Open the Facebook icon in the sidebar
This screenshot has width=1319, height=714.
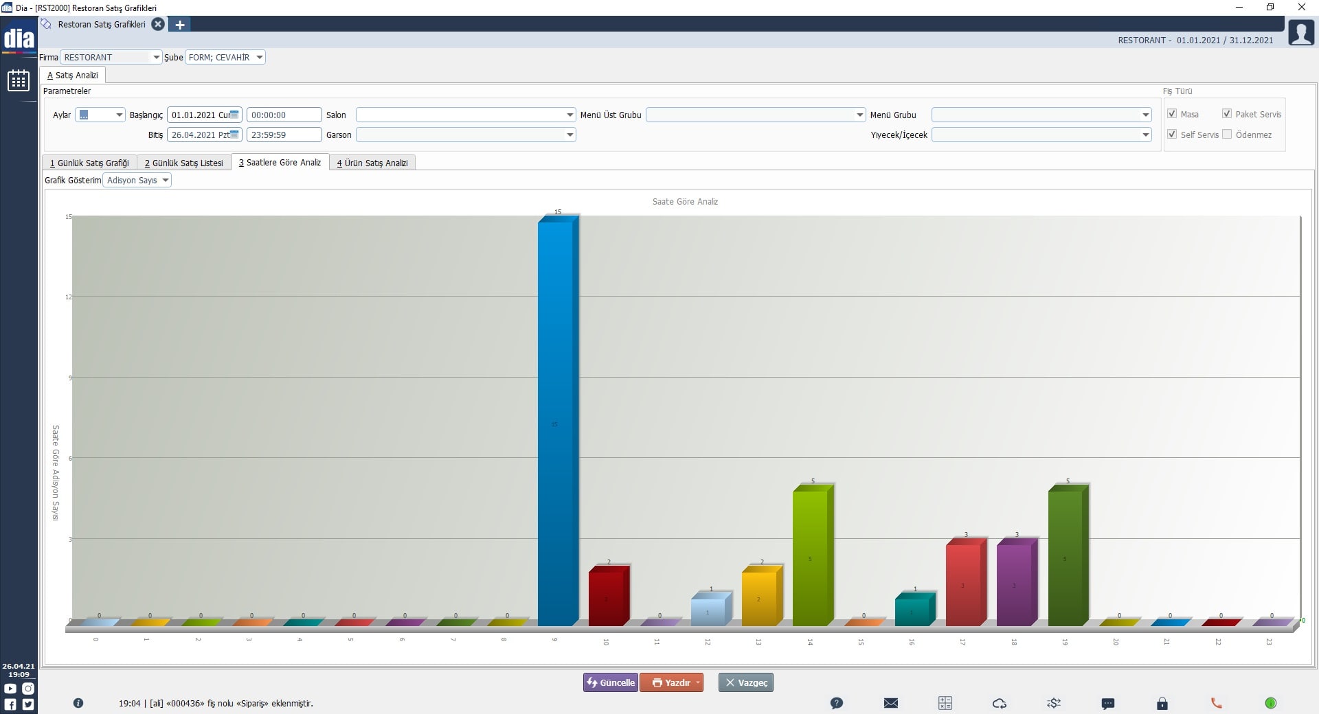(10, 704)
